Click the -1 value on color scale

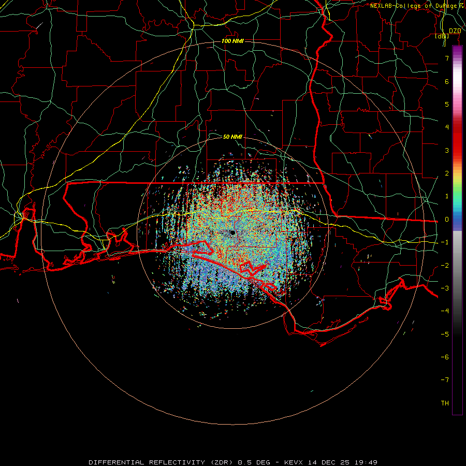(445, 242)
